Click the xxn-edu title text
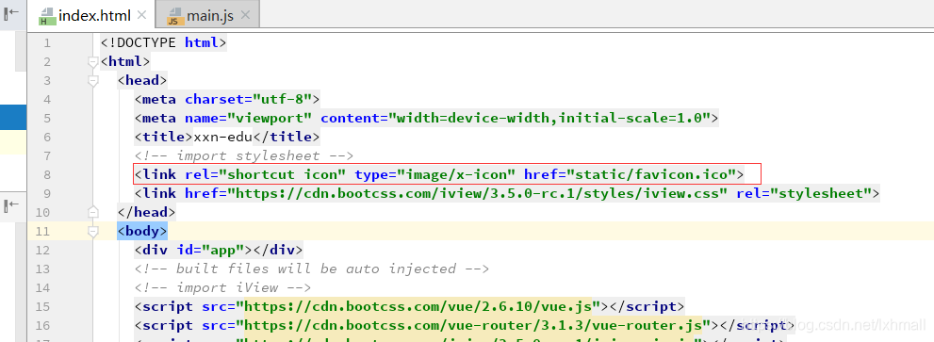This screenshot has height=342, width=934. click(x=223, y=137)
